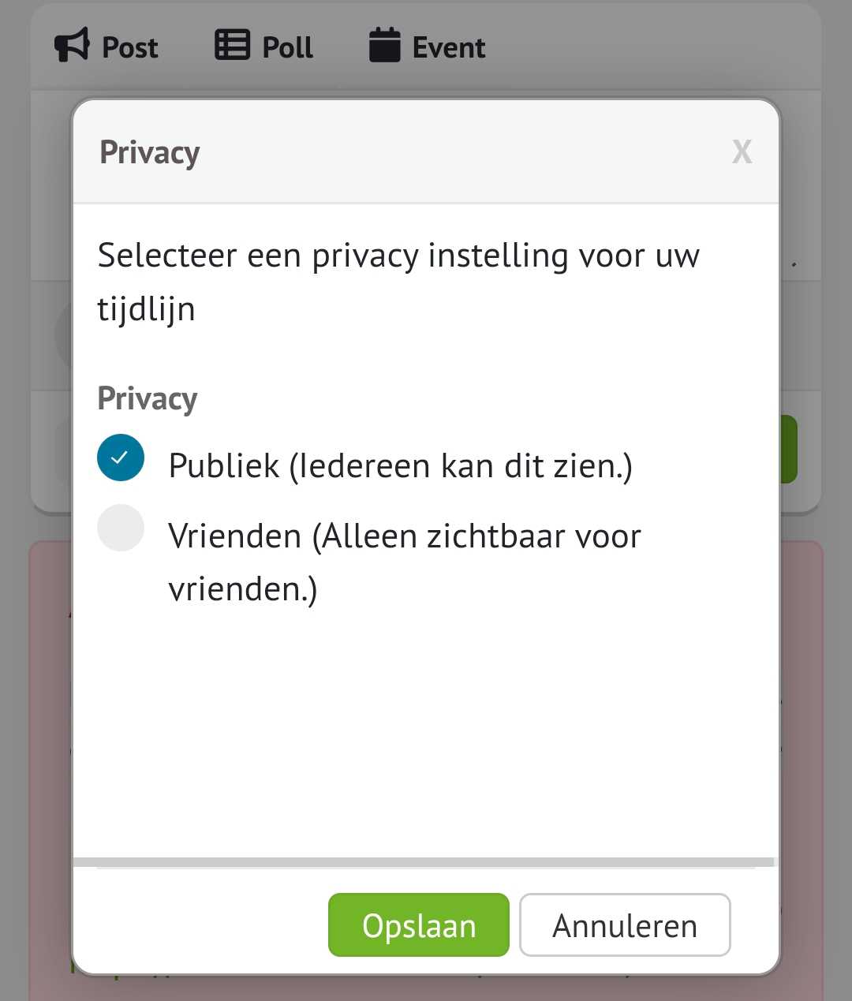Select the Vrienden radio button
The width and height of the screenshot is (852, 1001).
click(121, 528)
